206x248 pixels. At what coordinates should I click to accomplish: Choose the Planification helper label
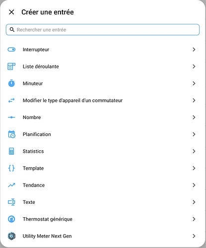[x=37, y=134]
